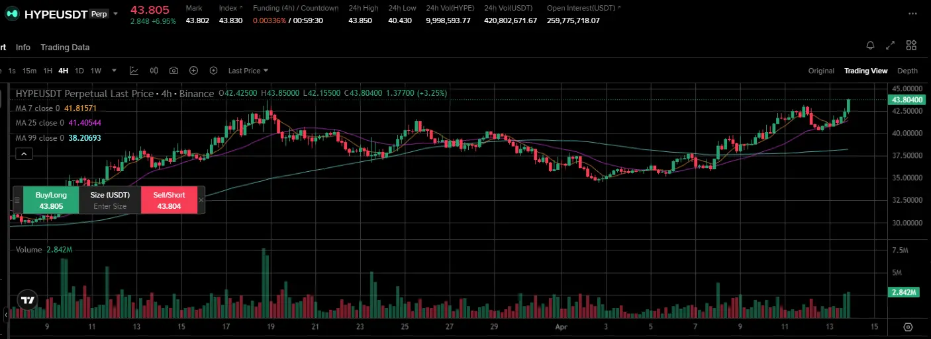Switch to Trading View chart mode

tap(865, 71)
